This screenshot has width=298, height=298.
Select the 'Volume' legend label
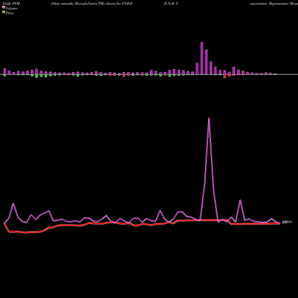click(11, 8)
